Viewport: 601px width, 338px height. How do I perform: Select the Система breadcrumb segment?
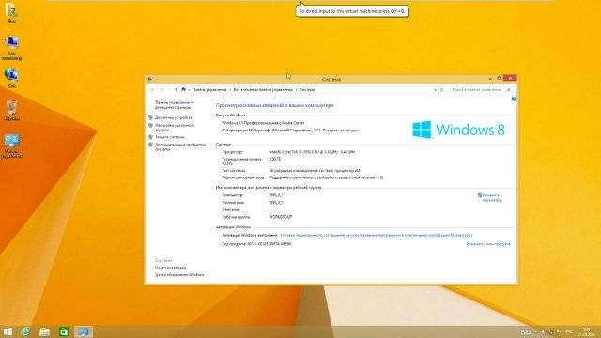click(307, 90)
